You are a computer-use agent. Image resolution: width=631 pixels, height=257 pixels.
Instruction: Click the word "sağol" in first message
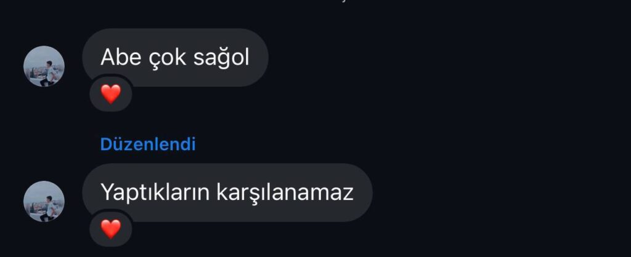click(221, 58)
